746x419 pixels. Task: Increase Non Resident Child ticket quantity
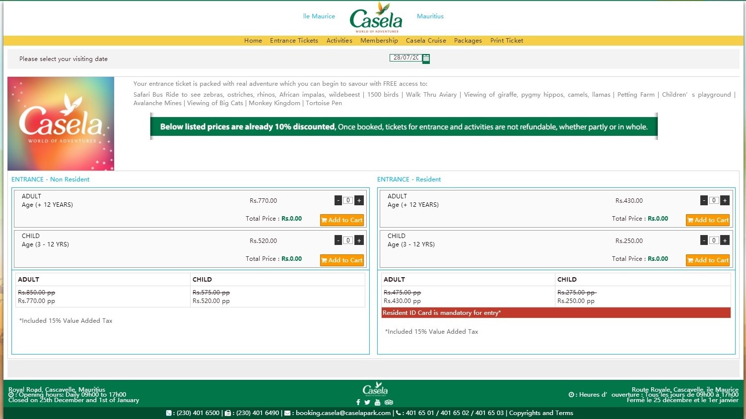(359, 240)
